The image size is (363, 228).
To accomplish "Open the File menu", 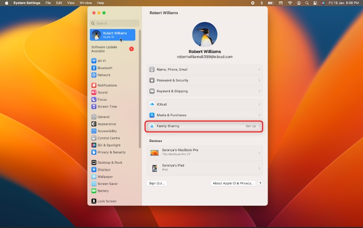I will coord(48,3).
